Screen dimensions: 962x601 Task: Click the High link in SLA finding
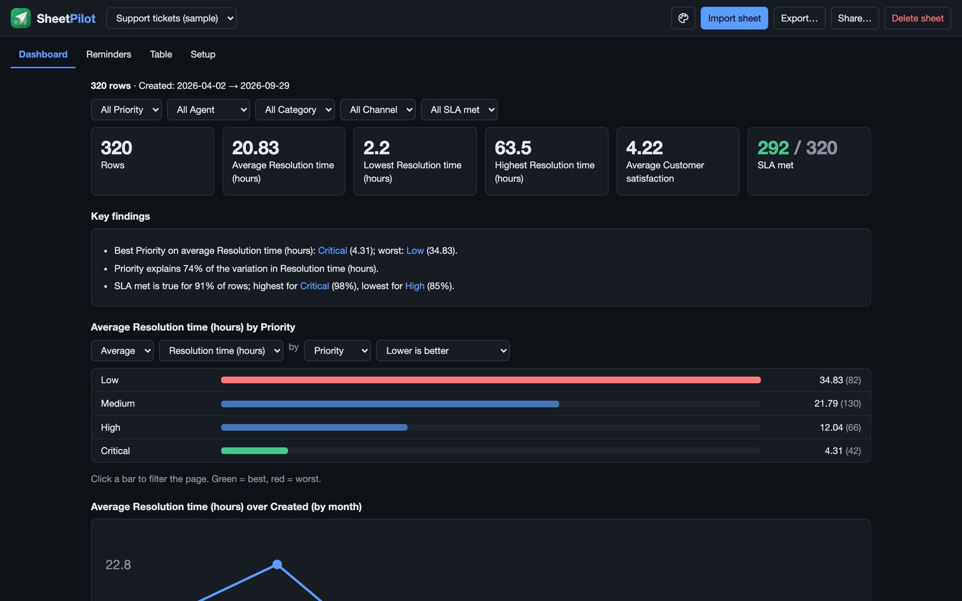tap(415, 286)
